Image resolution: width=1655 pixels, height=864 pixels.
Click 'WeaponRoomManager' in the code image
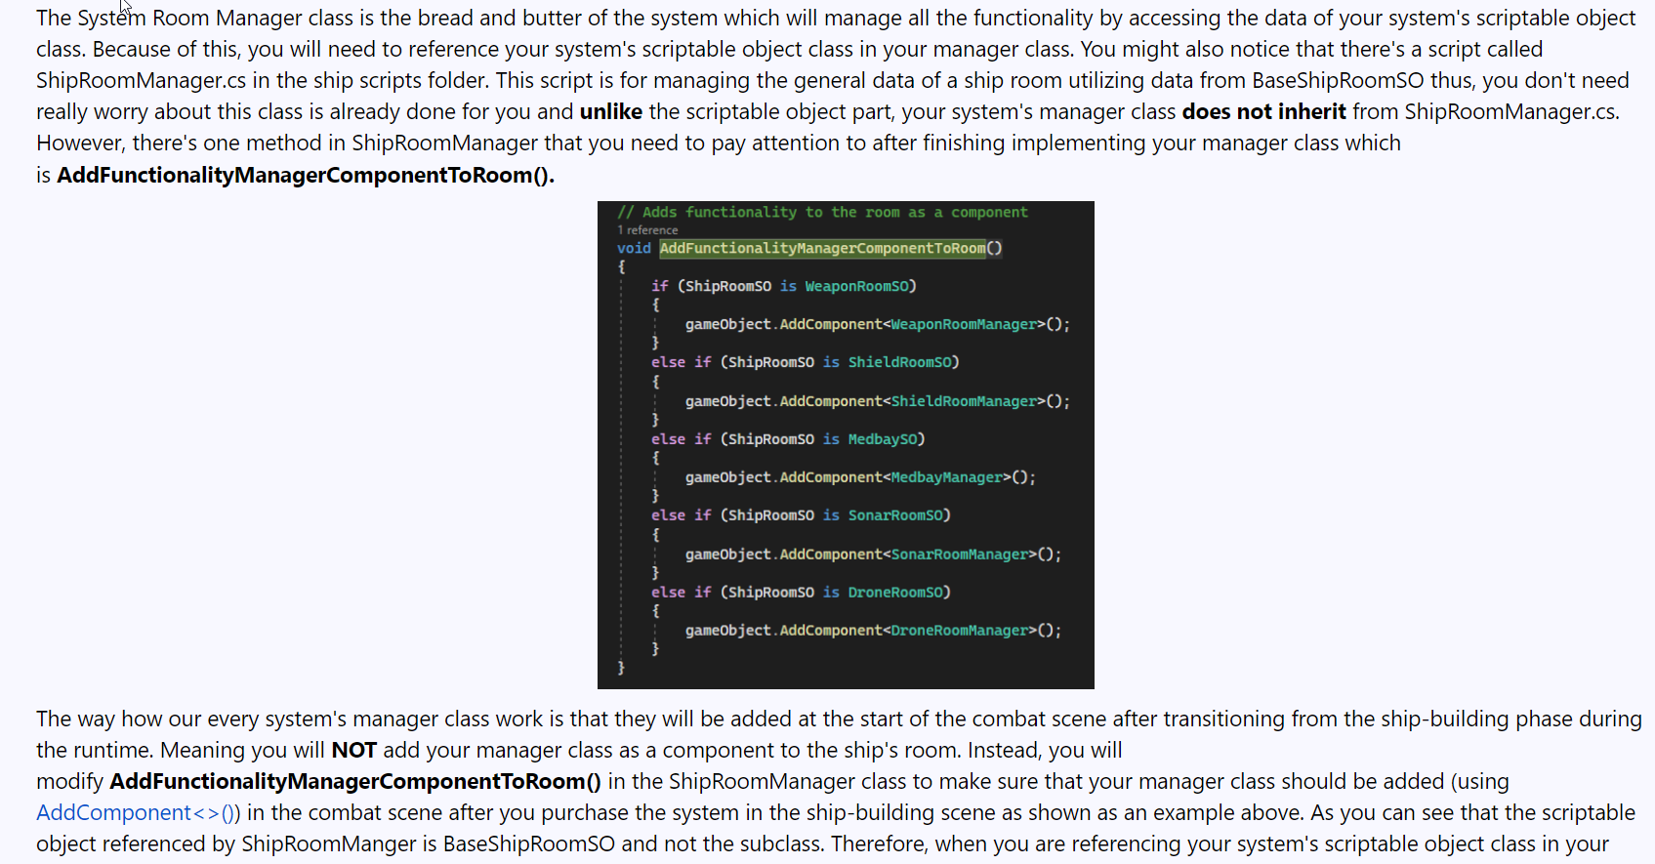[x=964, y=324]
